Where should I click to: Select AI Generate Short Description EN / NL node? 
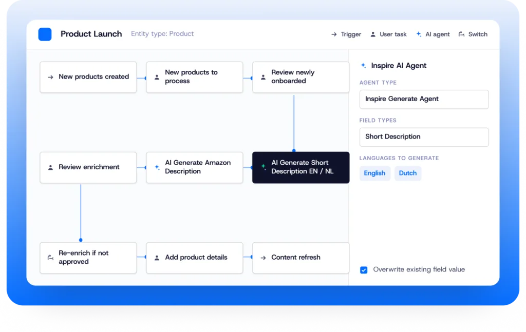pos(301,167)
